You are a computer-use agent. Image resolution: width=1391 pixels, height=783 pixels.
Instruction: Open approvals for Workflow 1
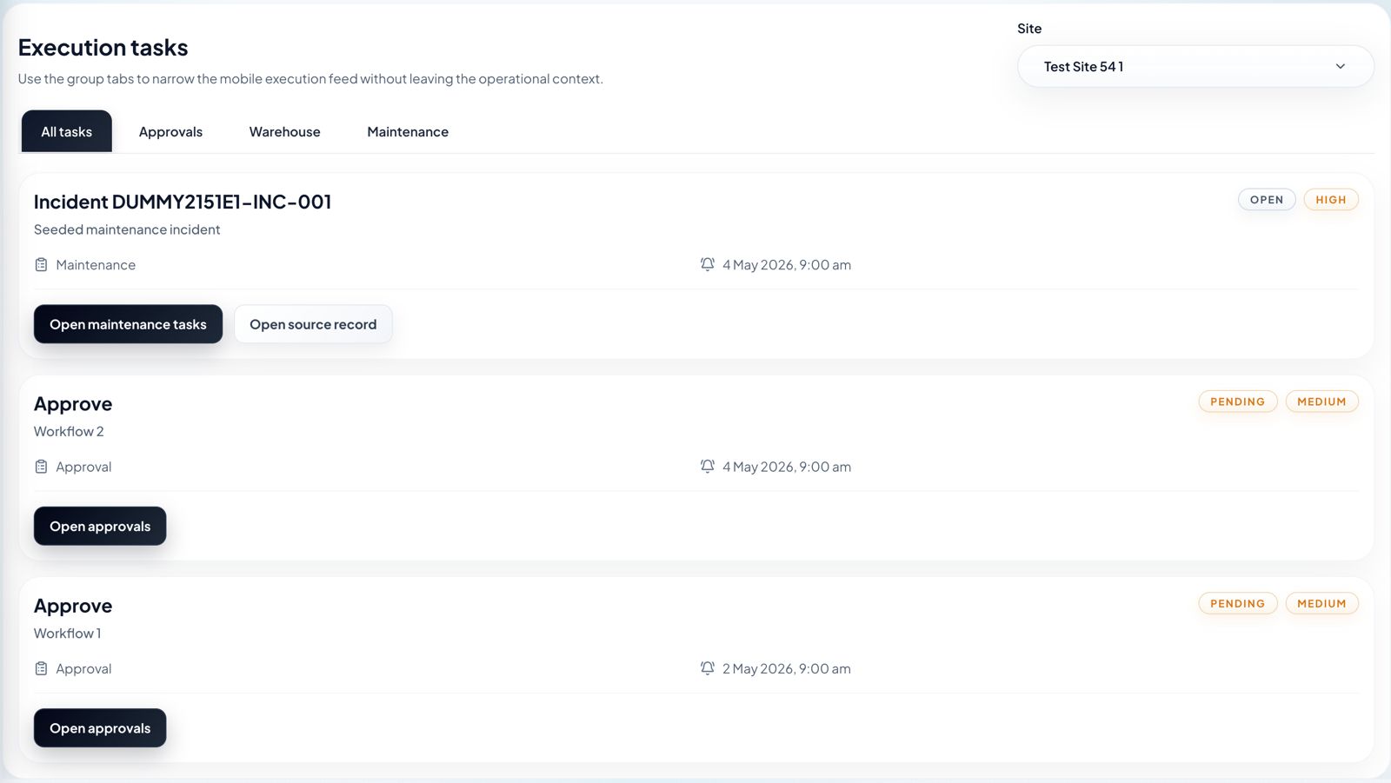(100, 728)
